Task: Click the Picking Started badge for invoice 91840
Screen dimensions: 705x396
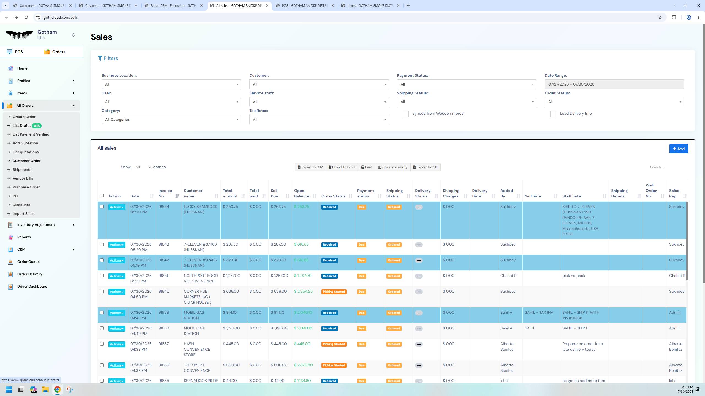Action: [x=334, y=292]
